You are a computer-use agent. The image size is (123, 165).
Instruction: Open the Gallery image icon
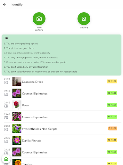[84, 19]
